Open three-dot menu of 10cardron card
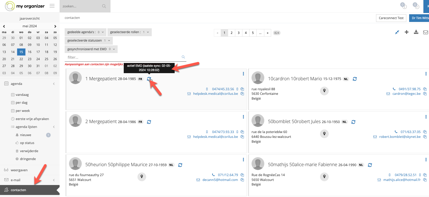Screen dimensions: 429x197 [426, 74]
